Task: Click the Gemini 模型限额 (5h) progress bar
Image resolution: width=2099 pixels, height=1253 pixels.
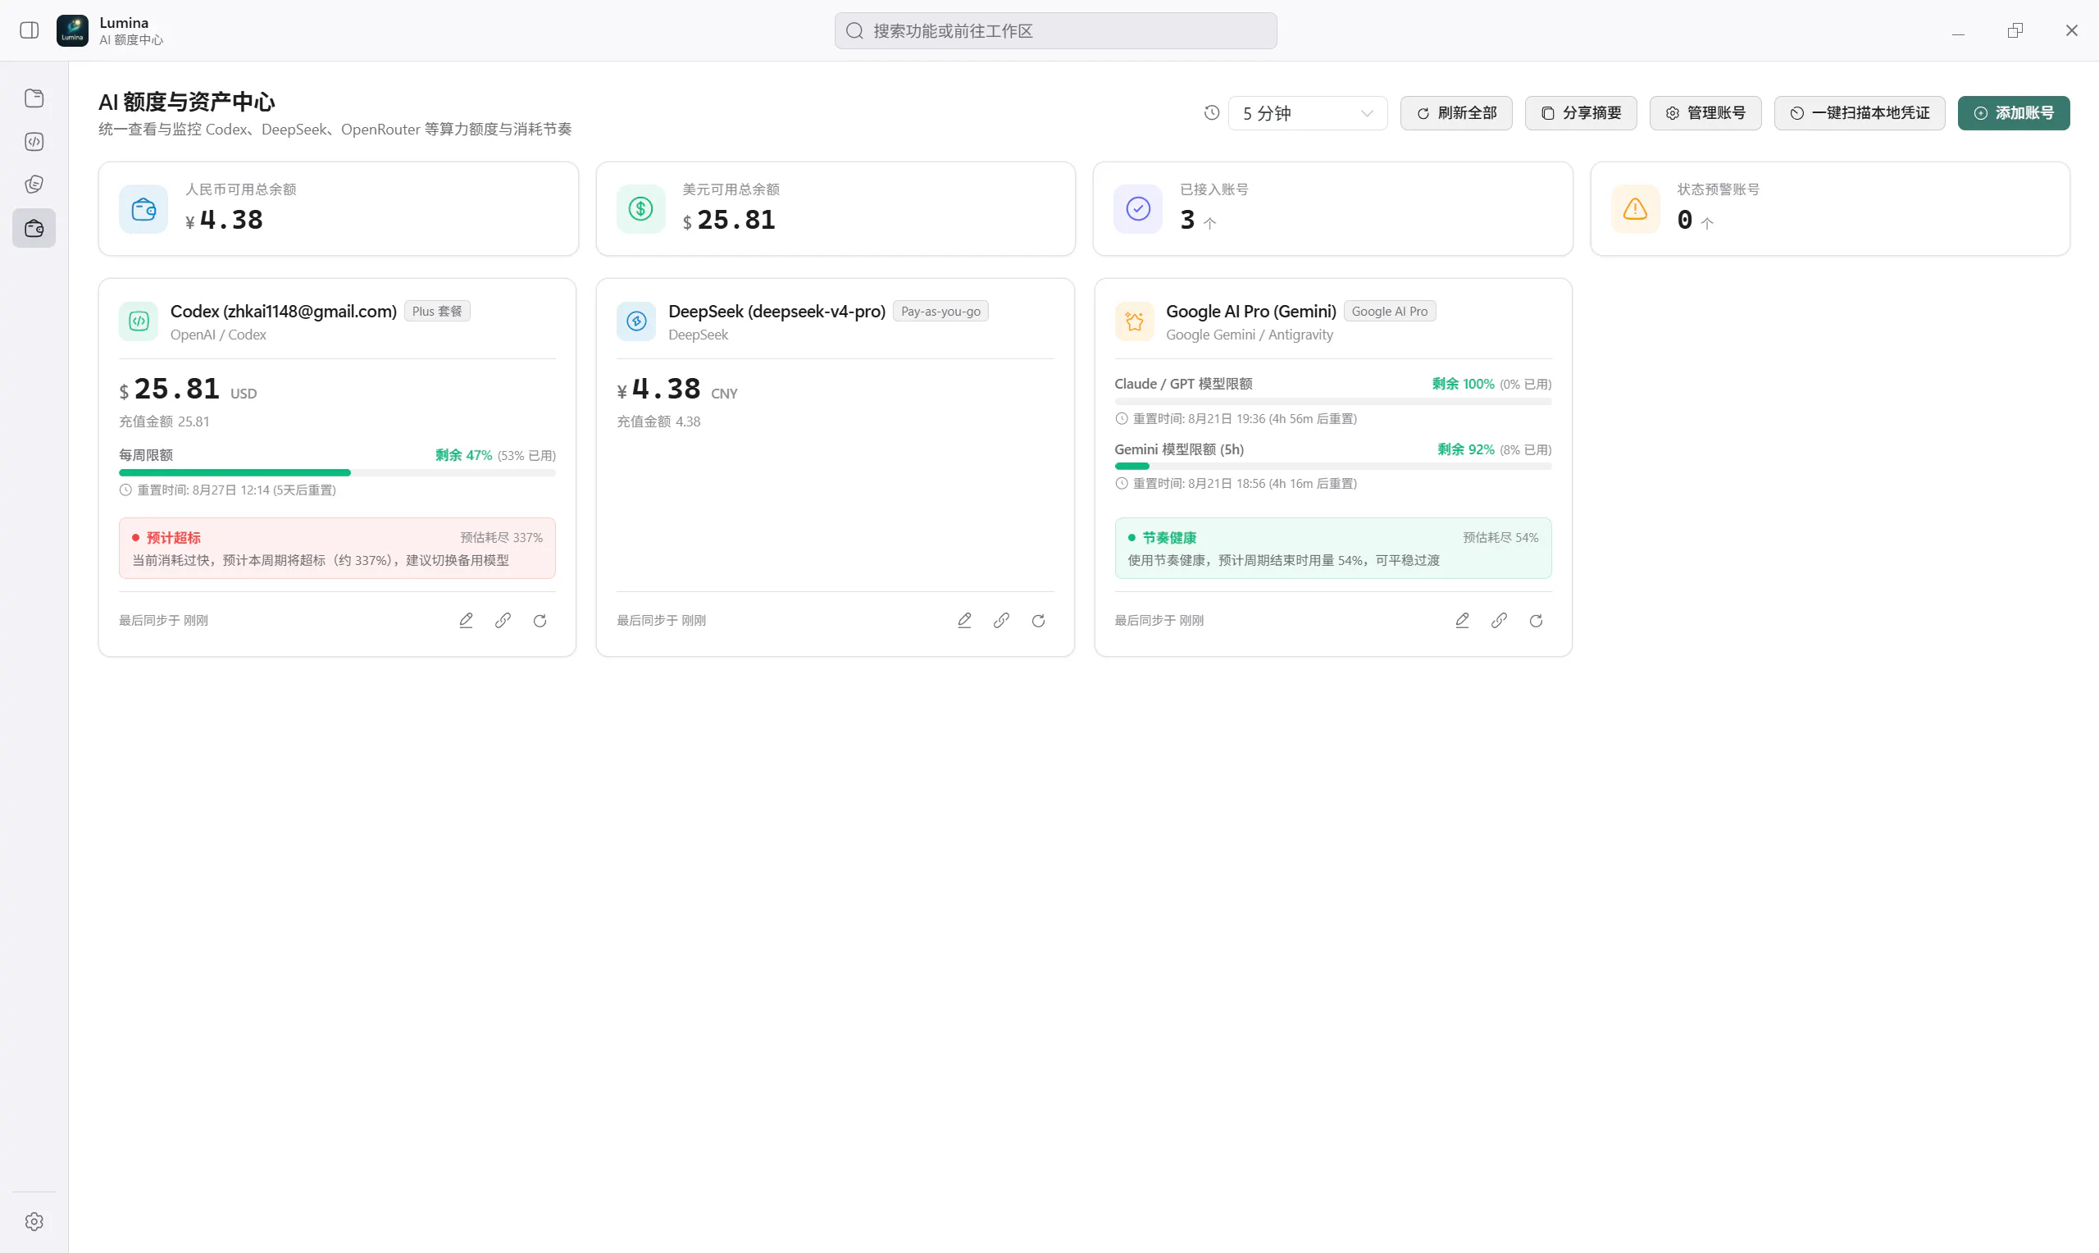Action: (x=1332, y=466)
